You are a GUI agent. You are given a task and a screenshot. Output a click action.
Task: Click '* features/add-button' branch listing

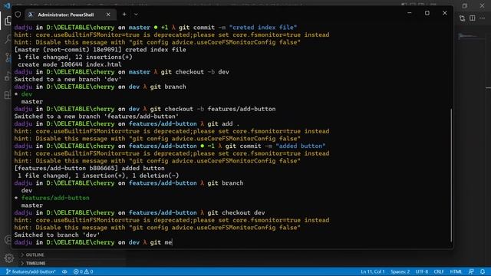click(52, 198)
